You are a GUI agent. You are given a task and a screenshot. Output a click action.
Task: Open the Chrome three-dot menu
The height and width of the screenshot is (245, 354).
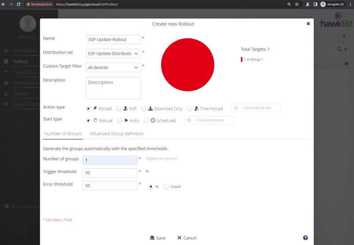[350, 4]
